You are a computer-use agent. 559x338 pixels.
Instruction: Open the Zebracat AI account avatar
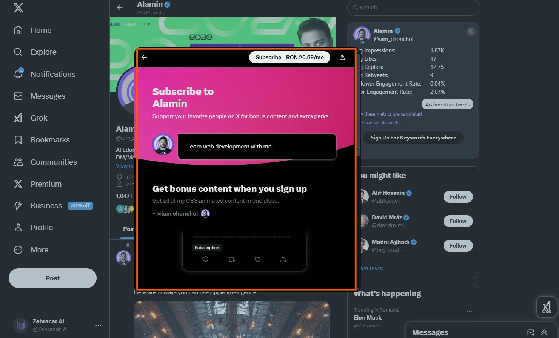pyautogui.click(x=21, y=325)
